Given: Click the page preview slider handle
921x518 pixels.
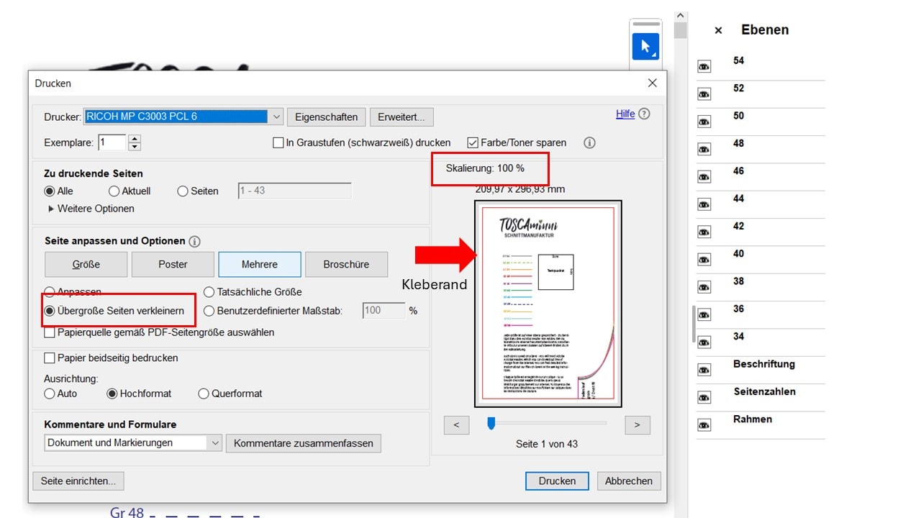Looking at the screenshot, I should click(491, 423).
